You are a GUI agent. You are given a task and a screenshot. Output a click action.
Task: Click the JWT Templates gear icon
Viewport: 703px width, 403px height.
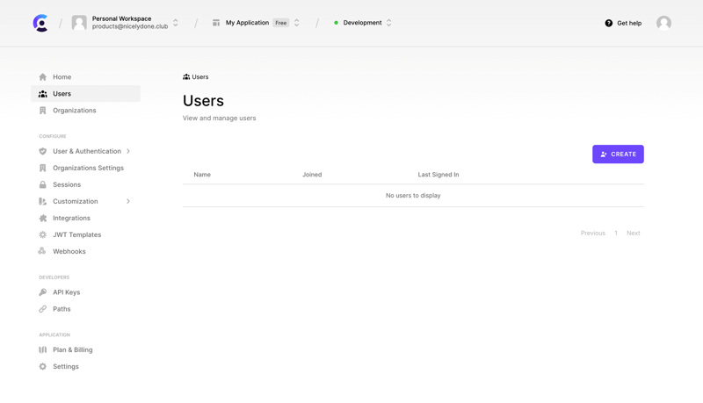42,234
